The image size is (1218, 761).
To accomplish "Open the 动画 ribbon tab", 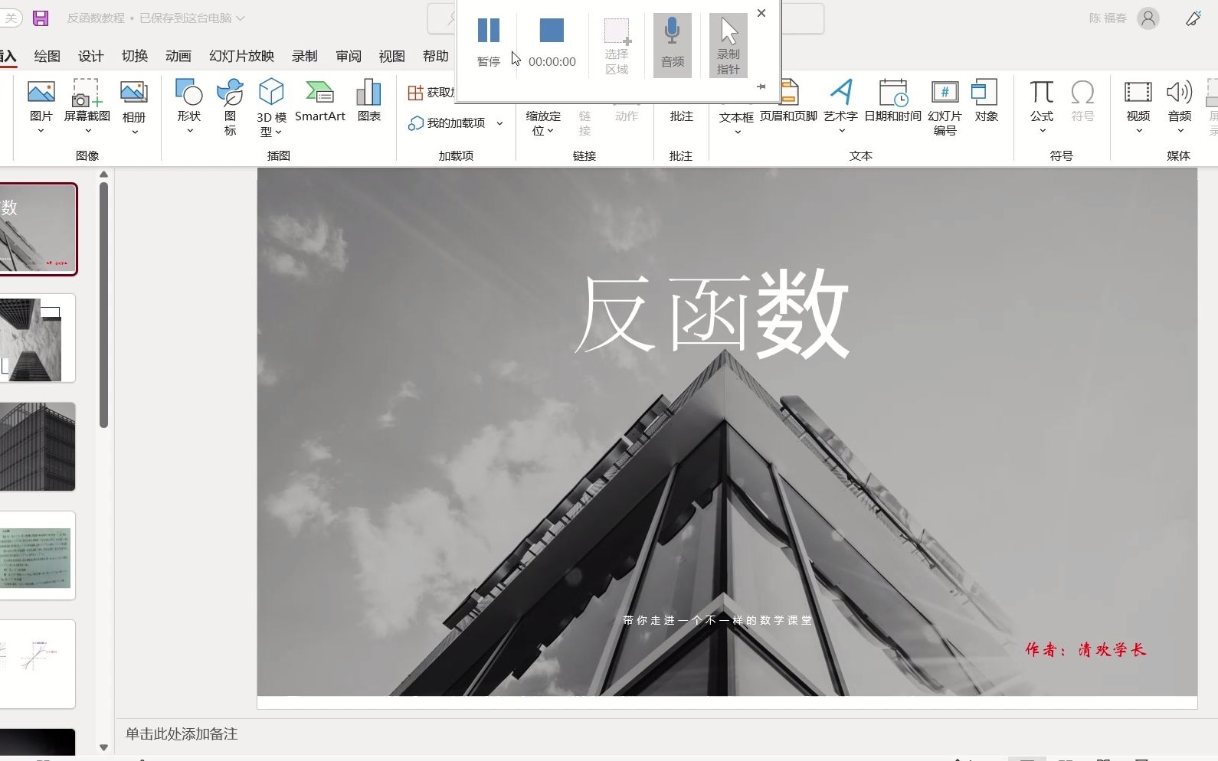I will 178,56.
